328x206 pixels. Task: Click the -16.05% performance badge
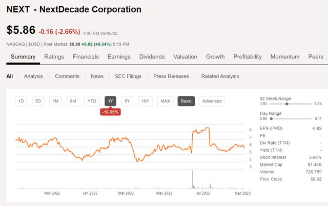click(111, 112)
